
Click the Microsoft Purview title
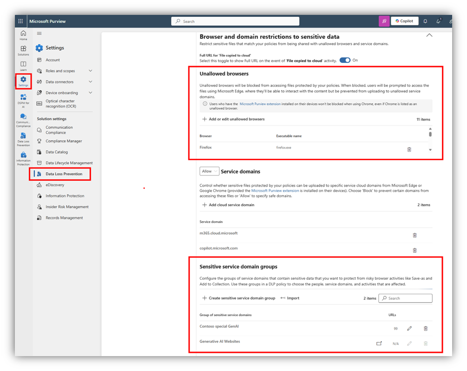pos(47,21)
